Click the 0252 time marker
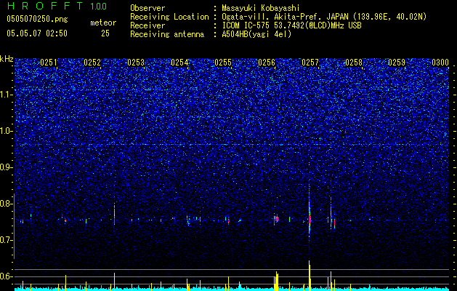 click(x=92, y=63)
